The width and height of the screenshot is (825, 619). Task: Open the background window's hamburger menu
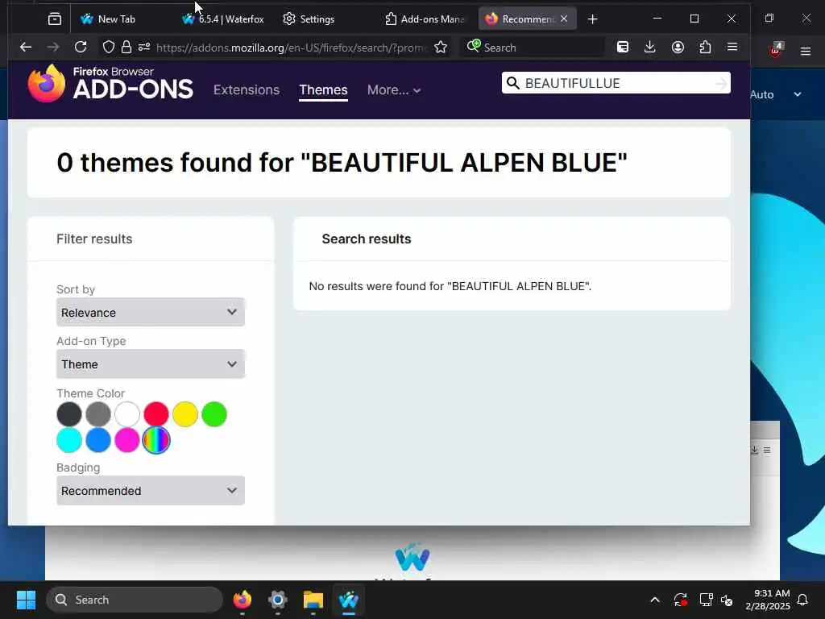(x=806, y=52)
